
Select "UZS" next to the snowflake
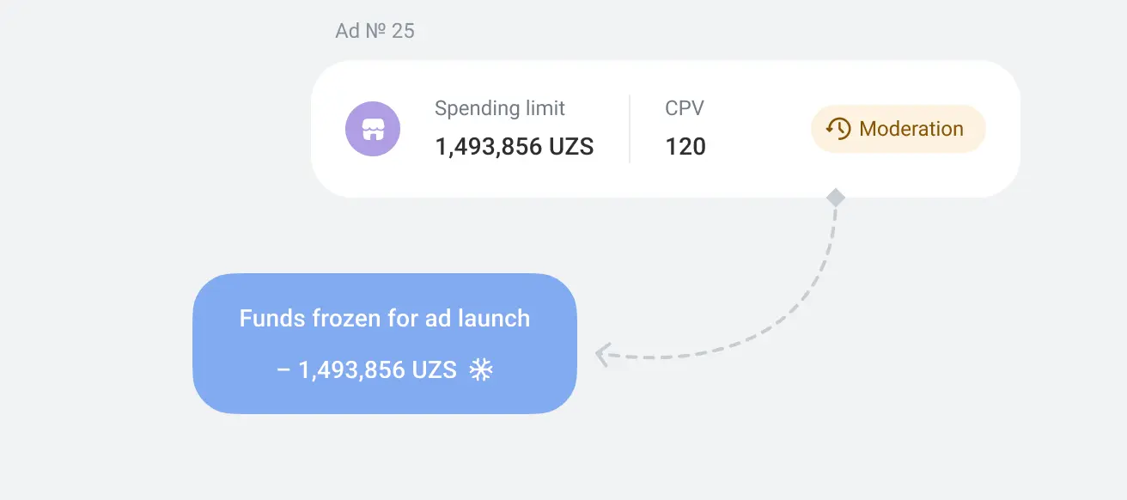pyautogui.click(x=435, y=370)
